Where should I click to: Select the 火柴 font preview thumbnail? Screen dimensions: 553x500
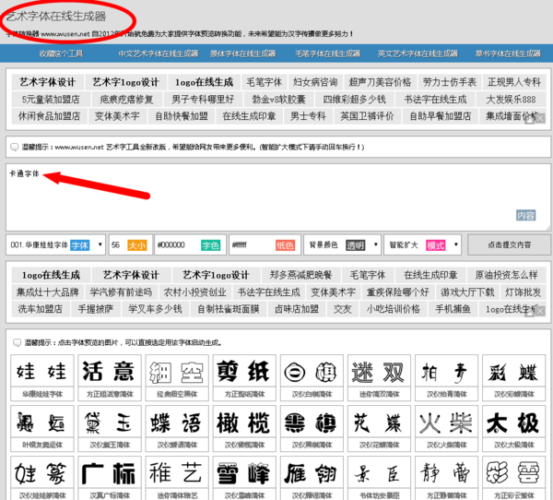point(446,429)
